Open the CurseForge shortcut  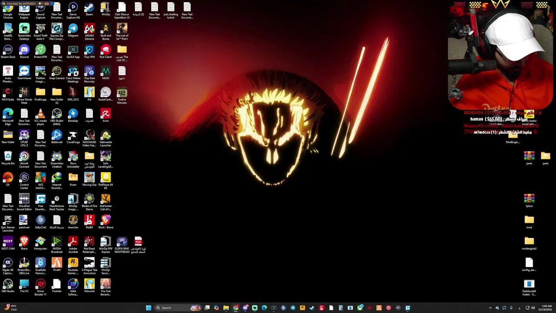click(73, 137)
